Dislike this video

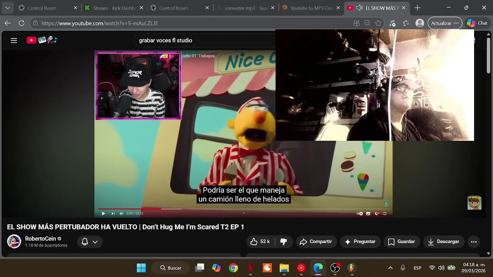tap(283, 242)
